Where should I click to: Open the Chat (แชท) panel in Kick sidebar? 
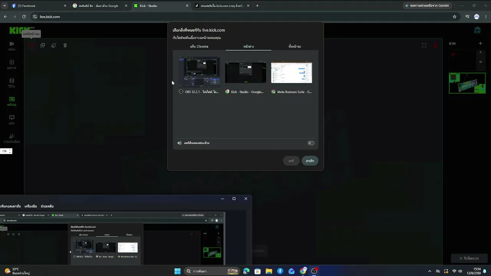[x=12, y=120]
